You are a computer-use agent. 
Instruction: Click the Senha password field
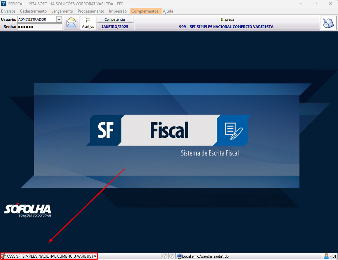(39, 27)
